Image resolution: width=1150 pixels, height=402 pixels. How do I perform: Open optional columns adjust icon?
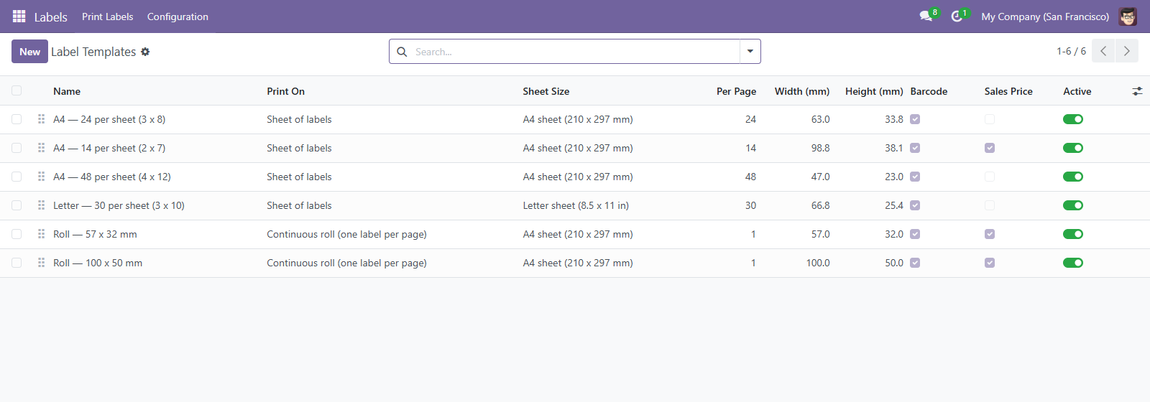coord(1137,91)
